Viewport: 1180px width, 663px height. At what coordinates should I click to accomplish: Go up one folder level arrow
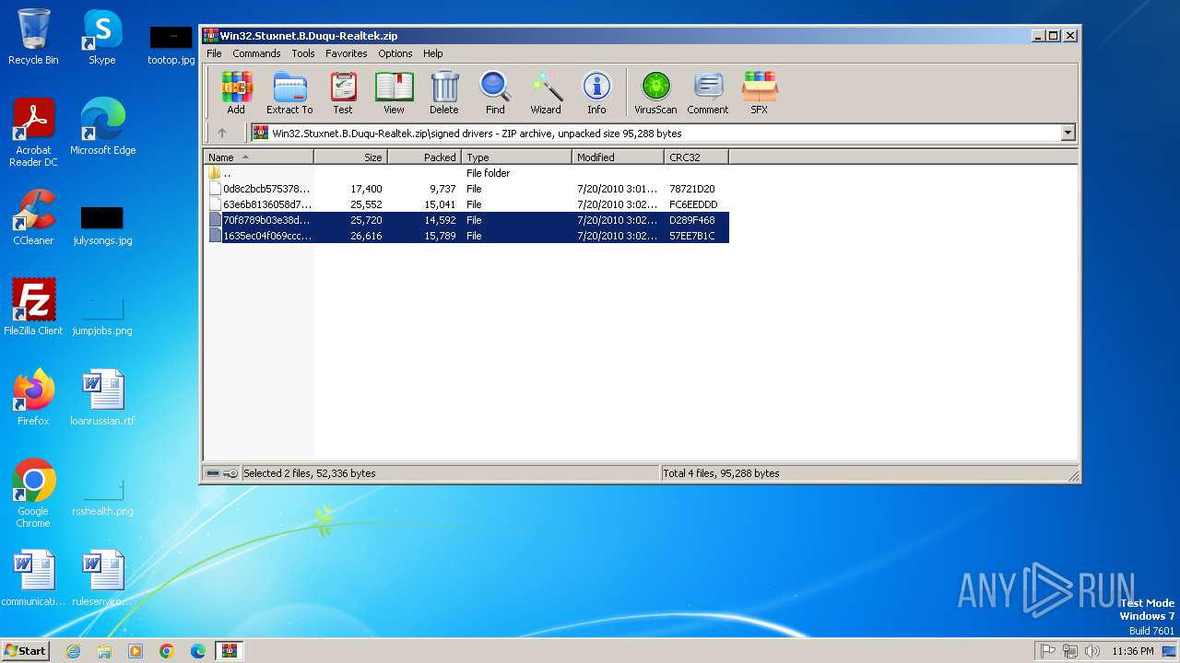[x=222, y=133]
